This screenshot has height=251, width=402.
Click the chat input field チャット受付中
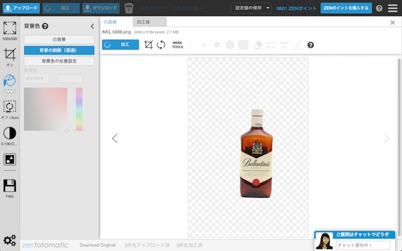pos(363,245)
